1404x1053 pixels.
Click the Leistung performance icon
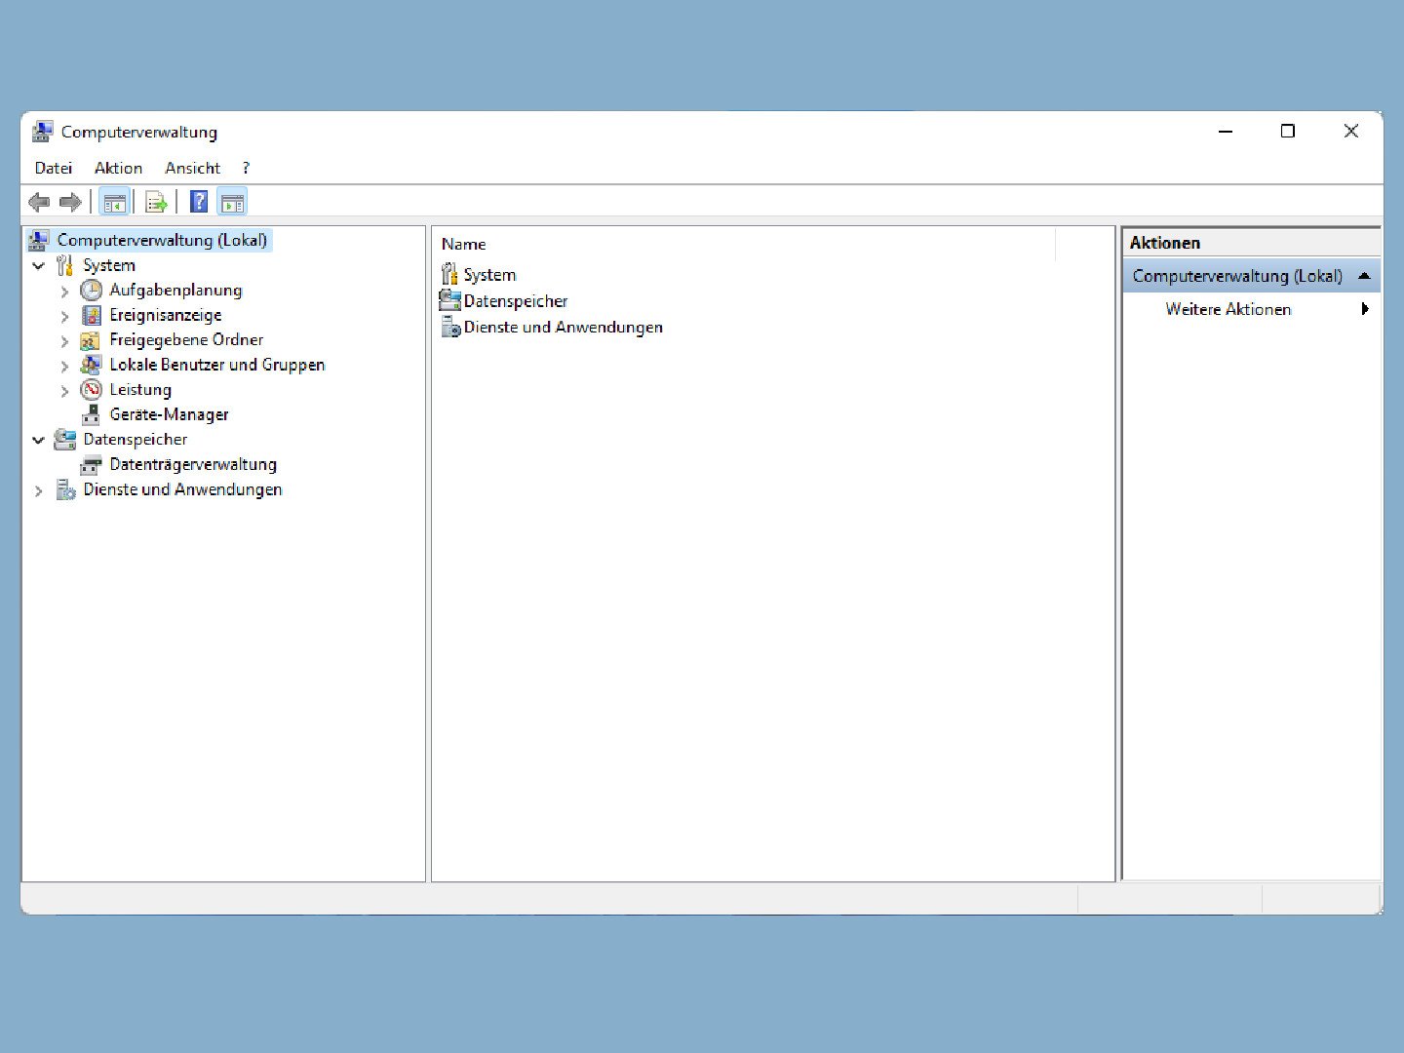click(91, 390)
